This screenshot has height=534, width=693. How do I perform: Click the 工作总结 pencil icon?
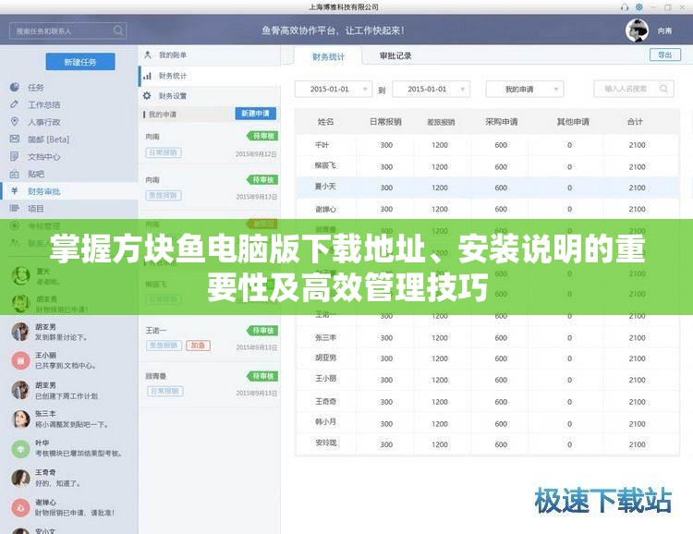click(15, 104)
